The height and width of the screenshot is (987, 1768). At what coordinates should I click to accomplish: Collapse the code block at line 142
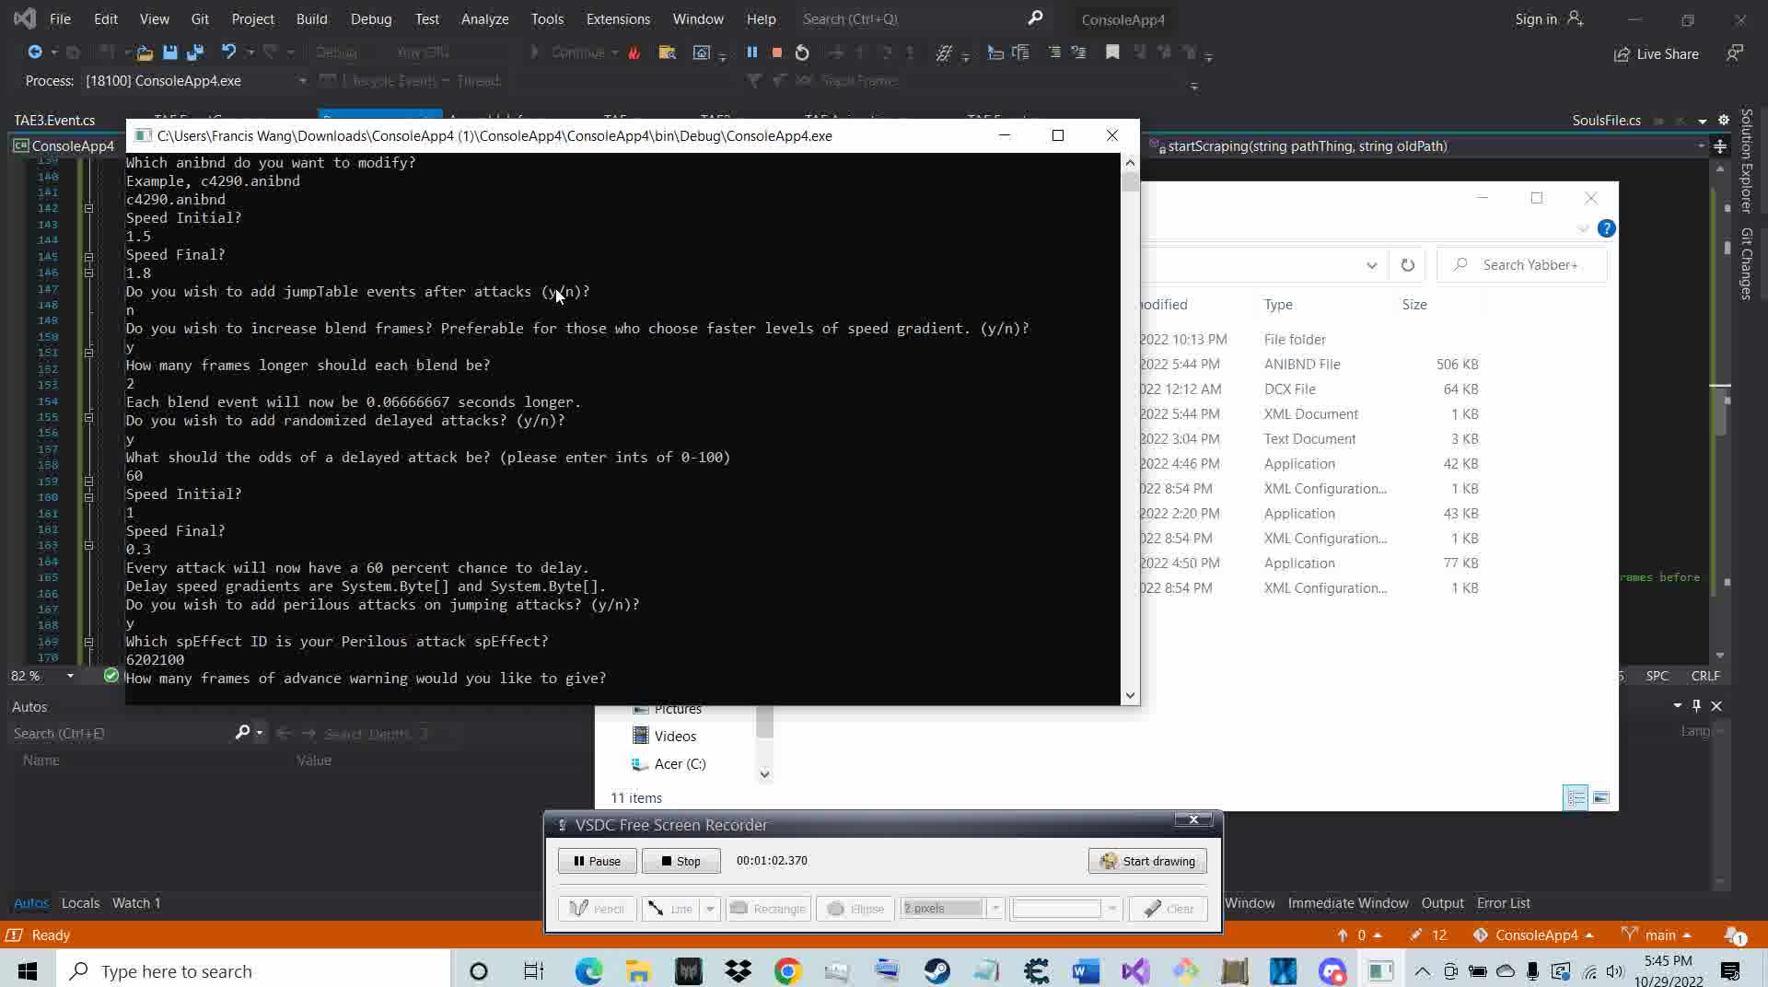[x=89, y=208]
